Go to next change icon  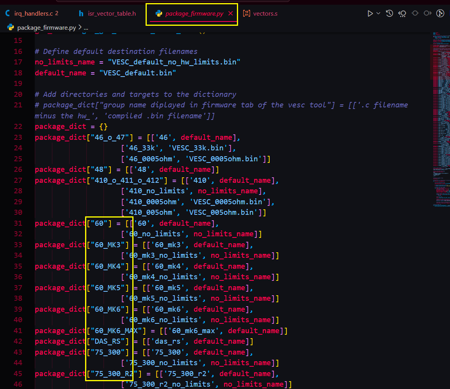click(x=427, y=14)
